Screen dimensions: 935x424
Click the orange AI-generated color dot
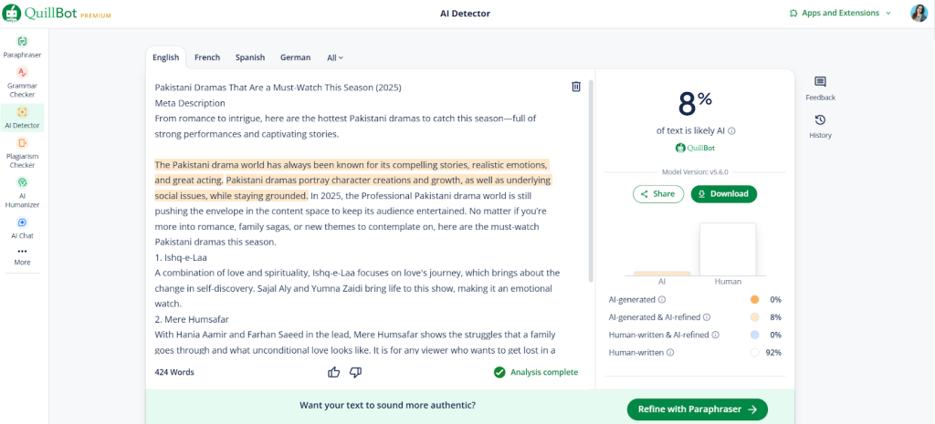point(754,299)
